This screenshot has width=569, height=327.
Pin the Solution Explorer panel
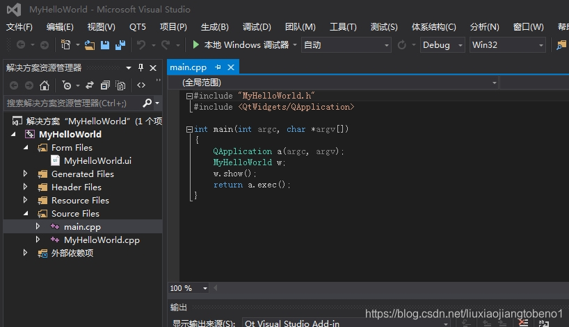tap(141, 68)
